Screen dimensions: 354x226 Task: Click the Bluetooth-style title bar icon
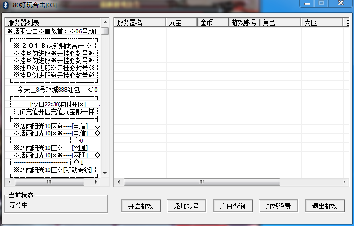(5, 5)
